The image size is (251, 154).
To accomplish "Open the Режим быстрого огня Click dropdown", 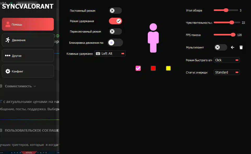I will coord(226,60).
